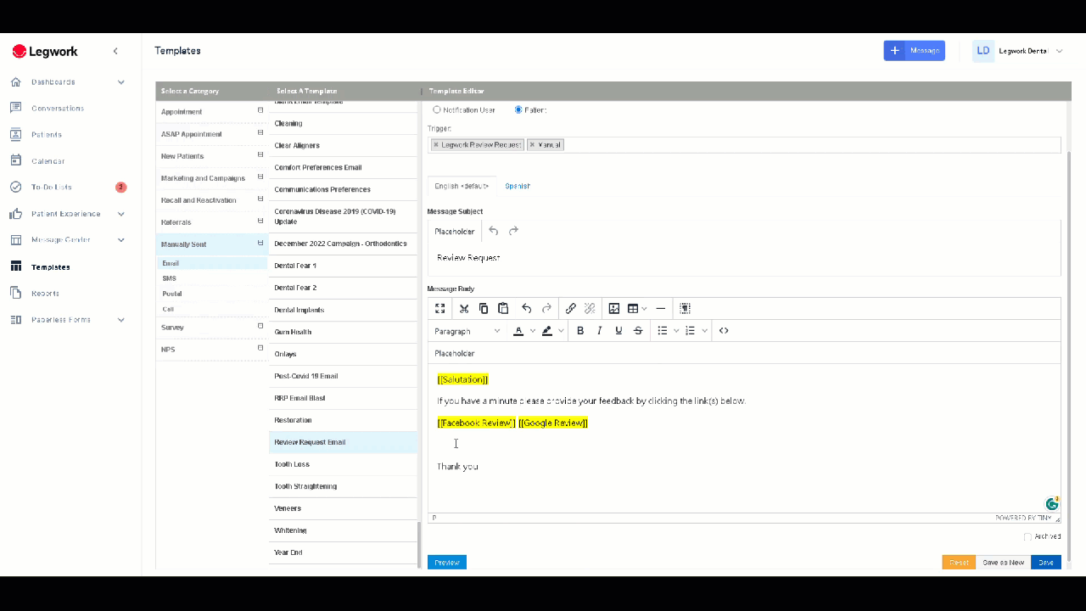Open source code view icon
Screen dimensions: 1086x611
pyautogui.click(x=724, y=331)
